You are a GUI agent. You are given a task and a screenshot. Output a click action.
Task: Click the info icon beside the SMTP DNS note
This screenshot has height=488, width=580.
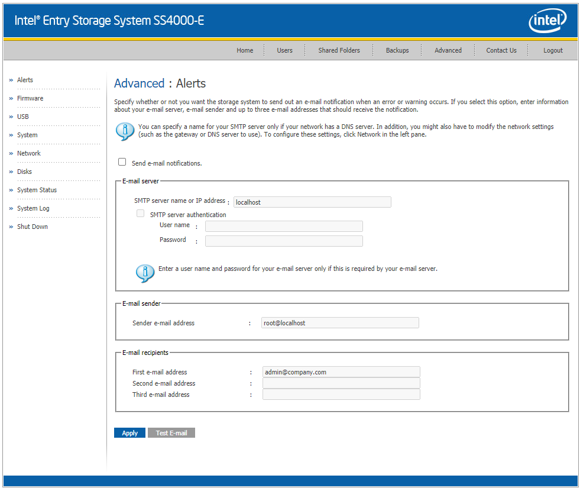point(125,131)
